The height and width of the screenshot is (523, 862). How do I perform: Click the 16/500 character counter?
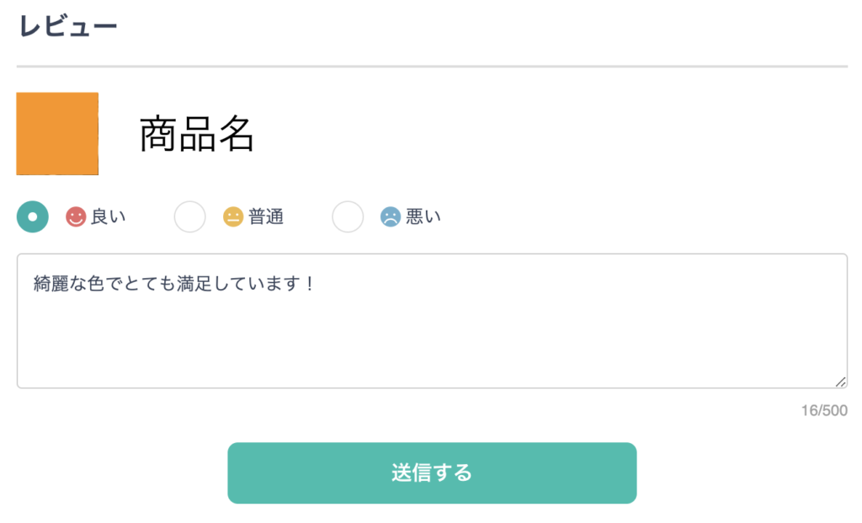point(824,411)
